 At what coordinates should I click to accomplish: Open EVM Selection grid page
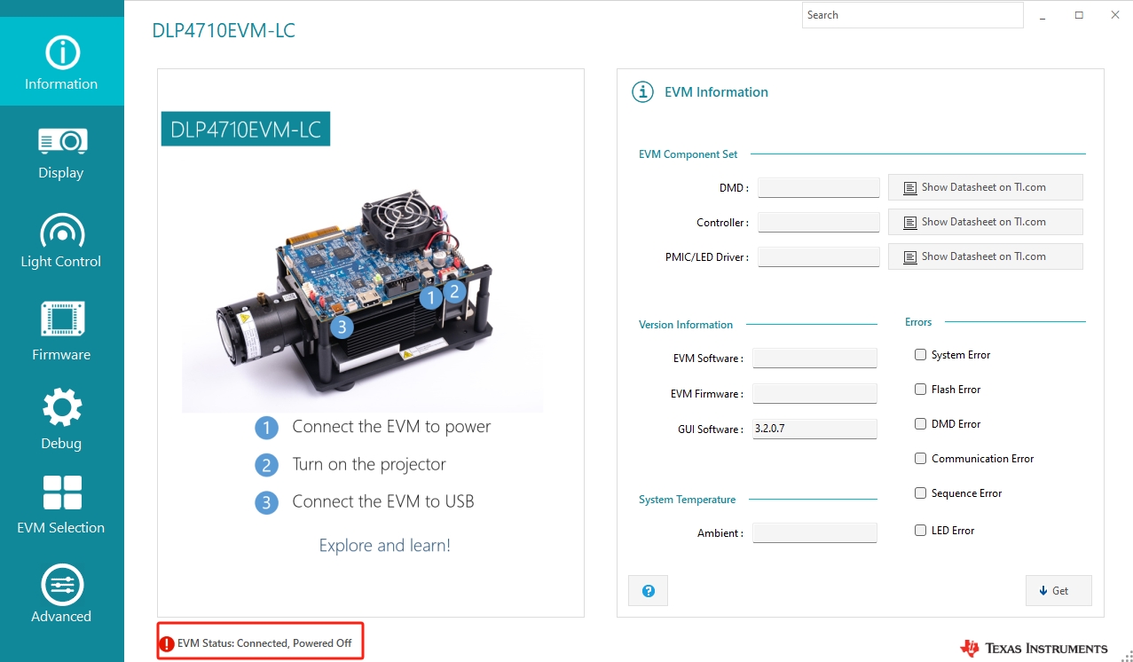61,505
